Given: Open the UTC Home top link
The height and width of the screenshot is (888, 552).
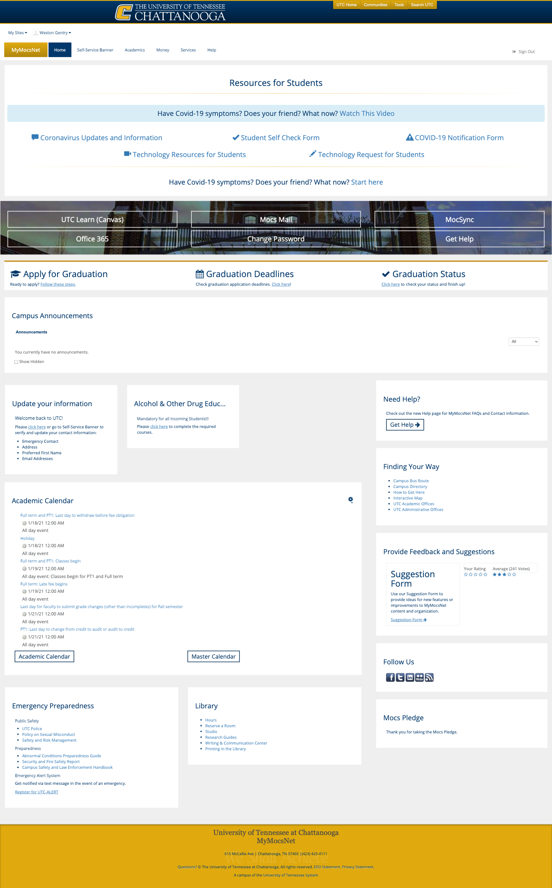Looking at the screenshot, I should 347,5.
